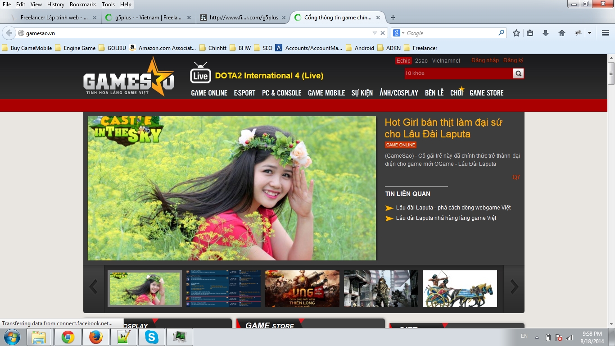Select the armored soldiers carousel thumbnail

click(381, 289)
